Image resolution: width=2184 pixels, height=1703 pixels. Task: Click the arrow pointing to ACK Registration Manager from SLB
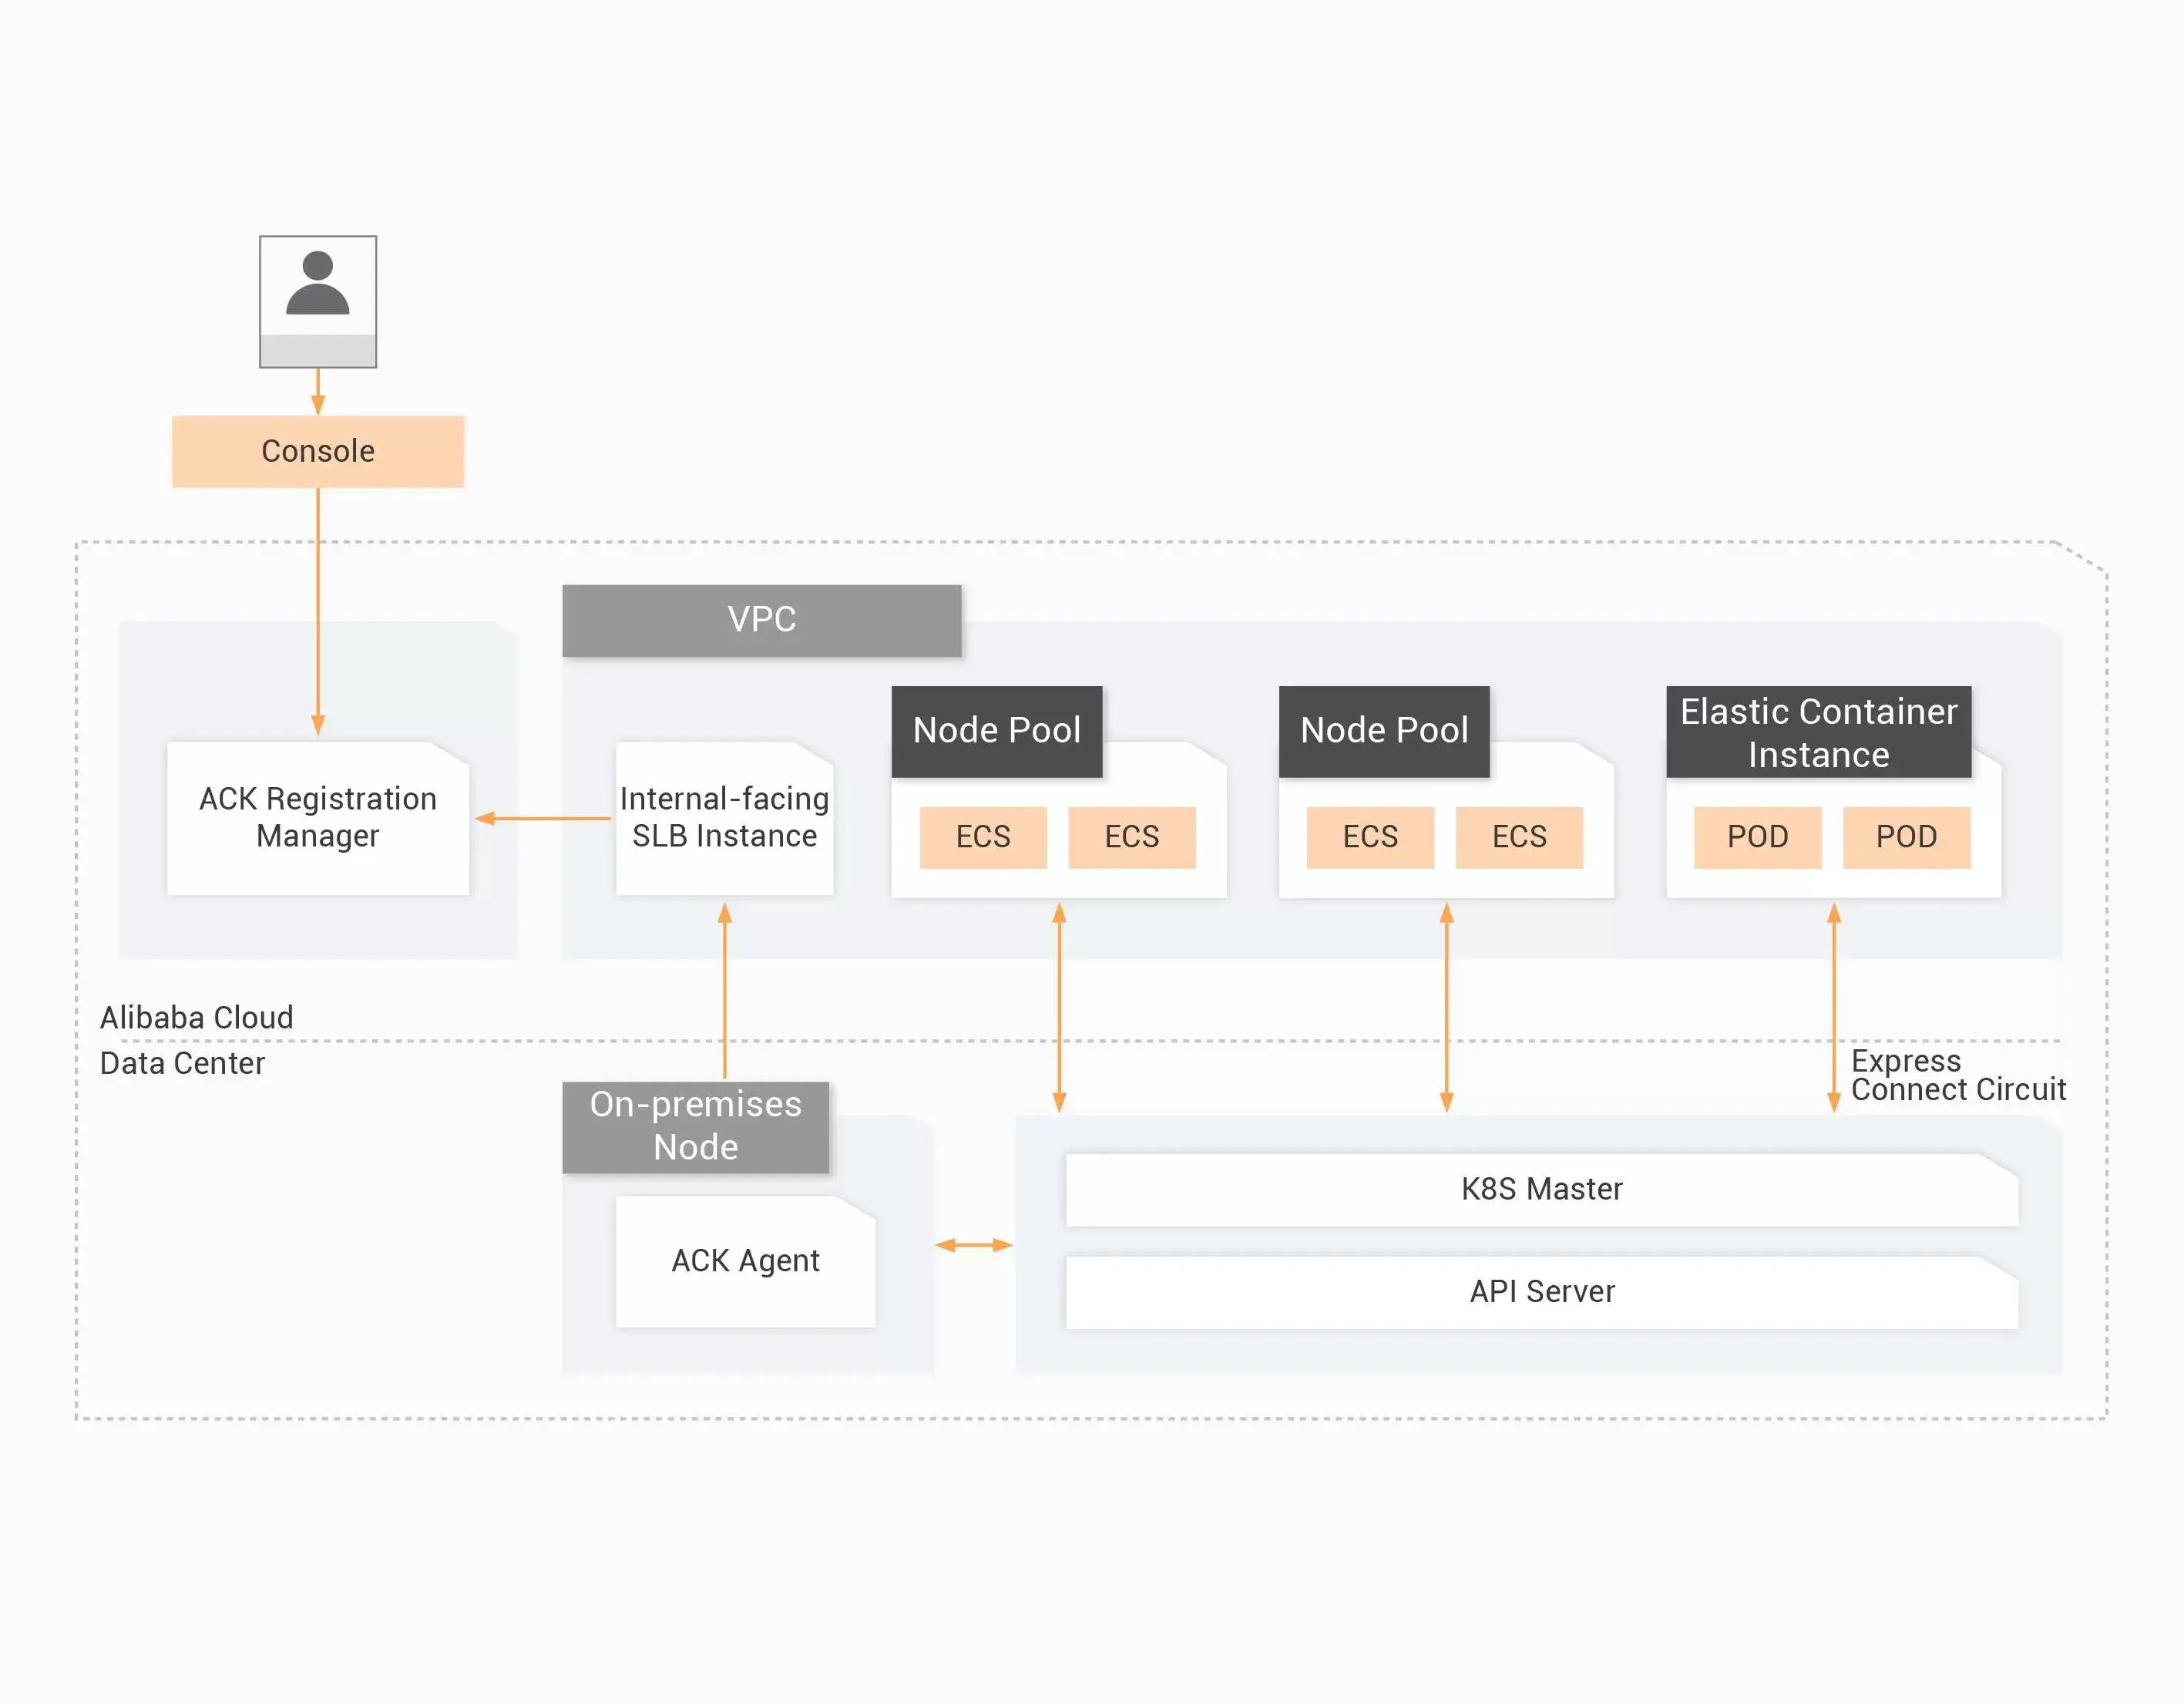click(542, 819)
